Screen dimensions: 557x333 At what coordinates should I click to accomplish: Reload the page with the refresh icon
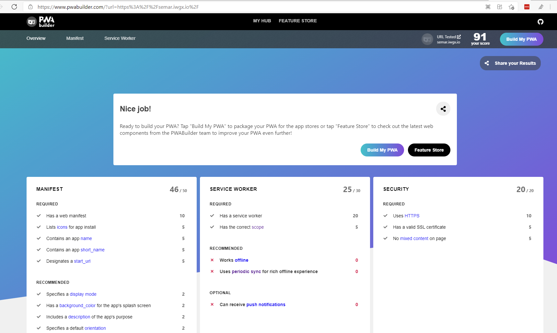(14, 7)
